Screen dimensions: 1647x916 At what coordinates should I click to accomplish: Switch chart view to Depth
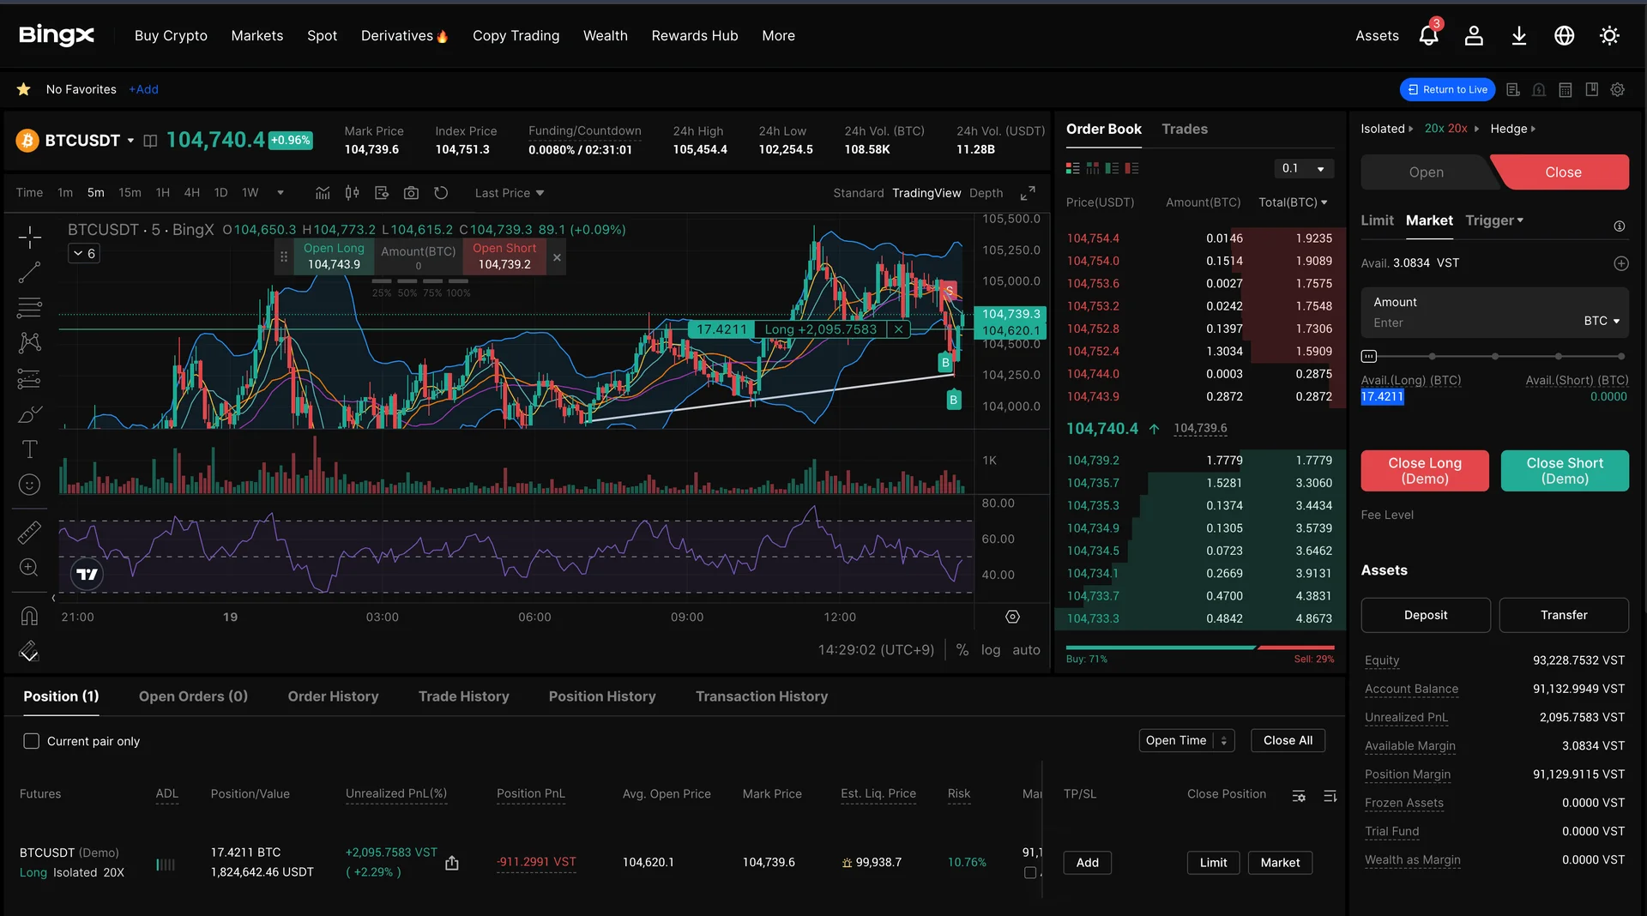pos(986,193)
